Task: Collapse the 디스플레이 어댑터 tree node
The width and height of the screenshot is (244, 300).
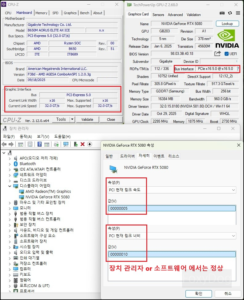Action: tap(10, 186)
